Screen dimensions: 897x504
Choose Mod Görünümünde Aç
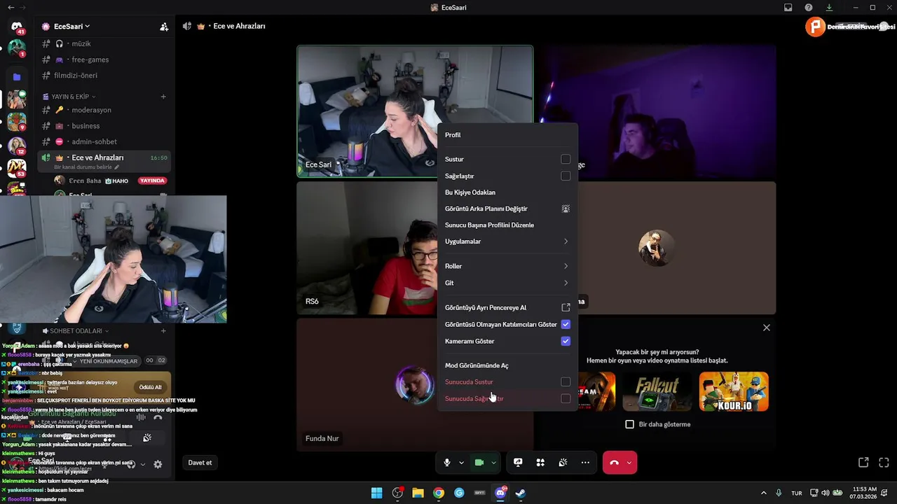pos(508,365)
